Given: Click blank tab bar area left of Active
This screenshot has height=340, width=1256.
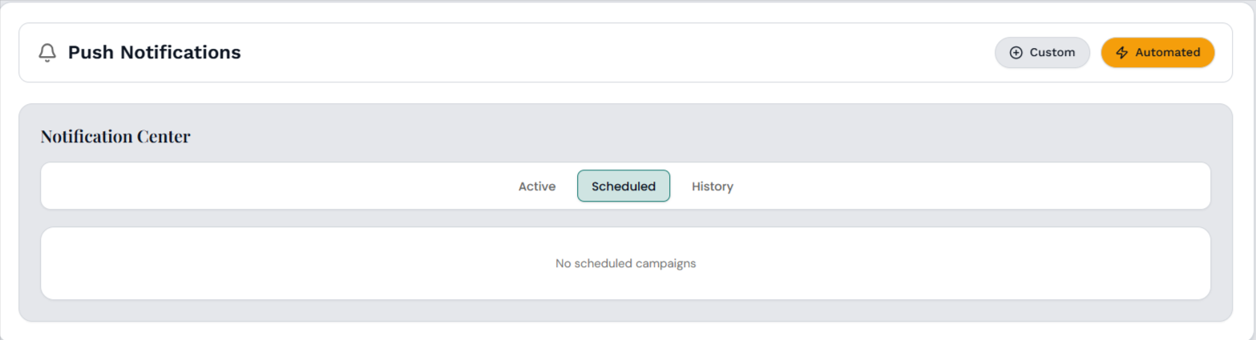Looking at the screenshot, I should [281, 186].
